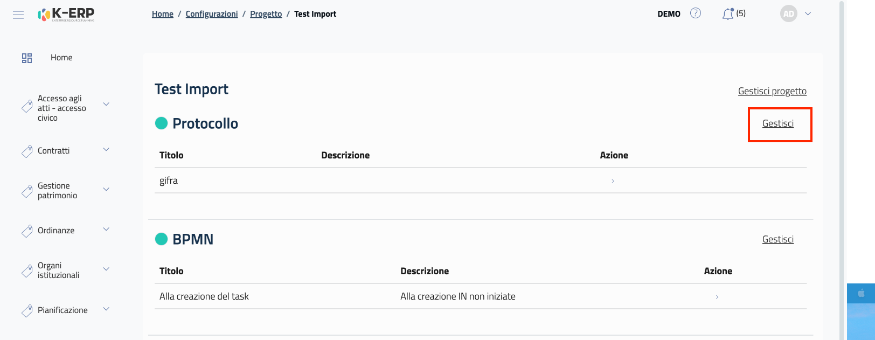Screen dimensions: 875x340
Task: Open the gifra row action arrow
Action: [x=613, y=181]
